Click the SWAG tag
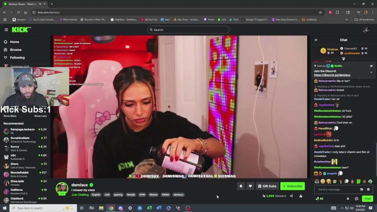The width and height of the screenshot is (377, 212). coord(166,195)
